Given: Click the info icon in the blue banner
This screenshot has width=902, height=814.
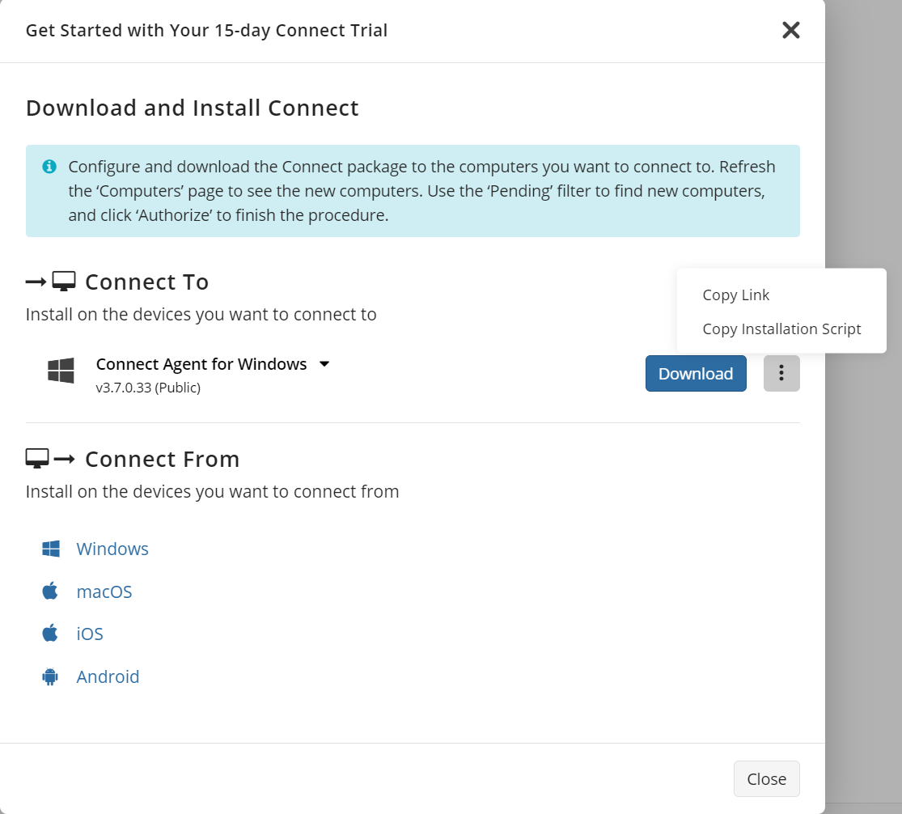Looking at the screenshot, I should pos(49,167).
